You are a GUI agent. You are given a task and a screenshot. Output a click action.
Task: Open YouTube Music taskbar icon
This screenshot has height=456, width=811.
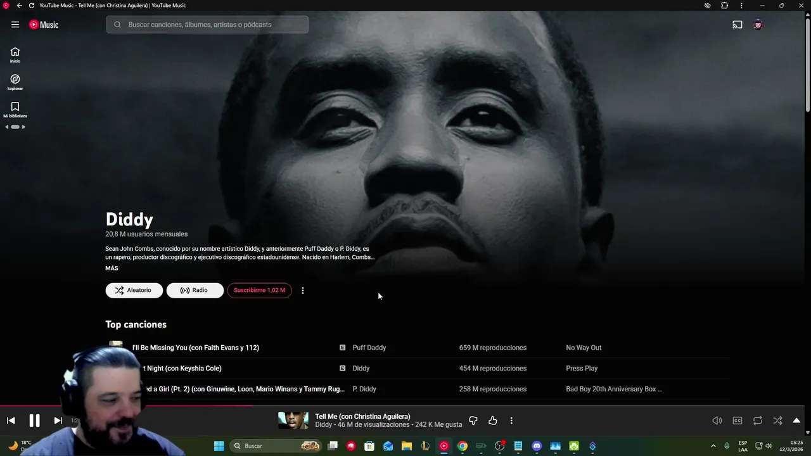(444, 446)
